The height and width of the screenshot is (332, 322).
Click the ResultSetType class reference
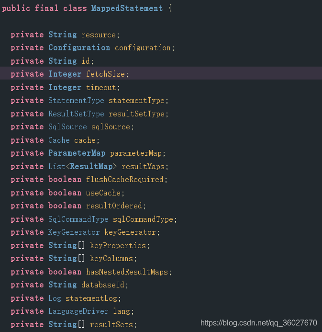pyautogui.click(x=76, y=114)
